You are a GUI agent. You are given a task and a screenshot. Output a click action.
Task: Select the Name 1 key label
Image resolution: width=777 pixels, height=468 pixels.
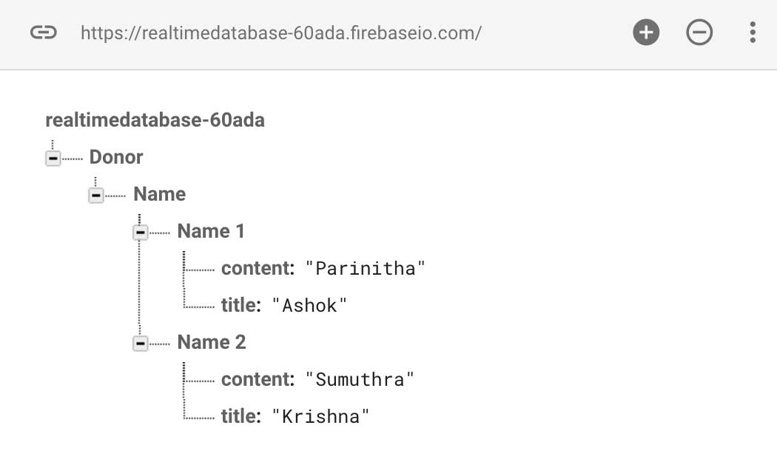pos(211,231)
